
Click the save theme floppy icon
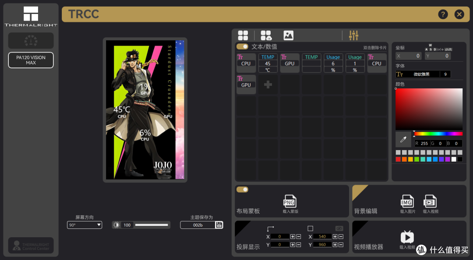[x=219, y=225]
